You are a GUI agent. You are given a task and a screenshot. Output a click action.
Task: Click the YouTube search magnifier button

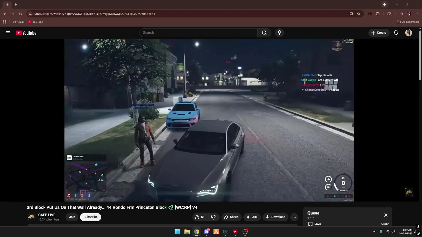264,33
